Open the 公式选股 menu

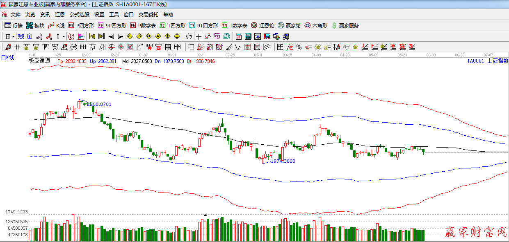coord(79,15)
